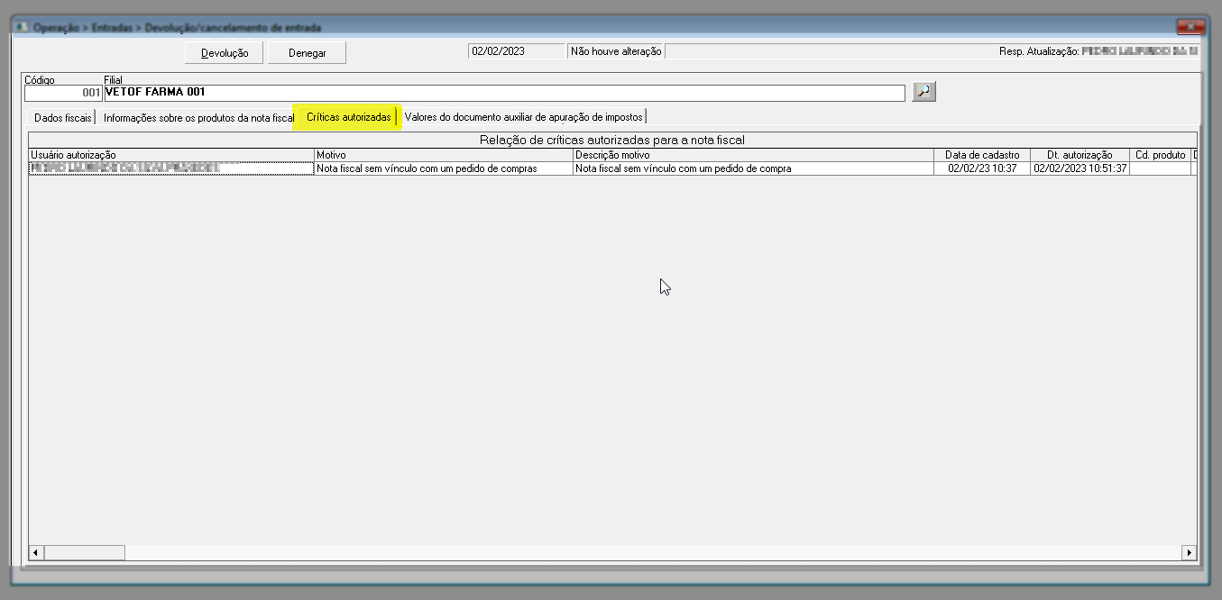The image size is (1222, 600).
Task: Click the Código field containing 001
Action: (63, 93)
